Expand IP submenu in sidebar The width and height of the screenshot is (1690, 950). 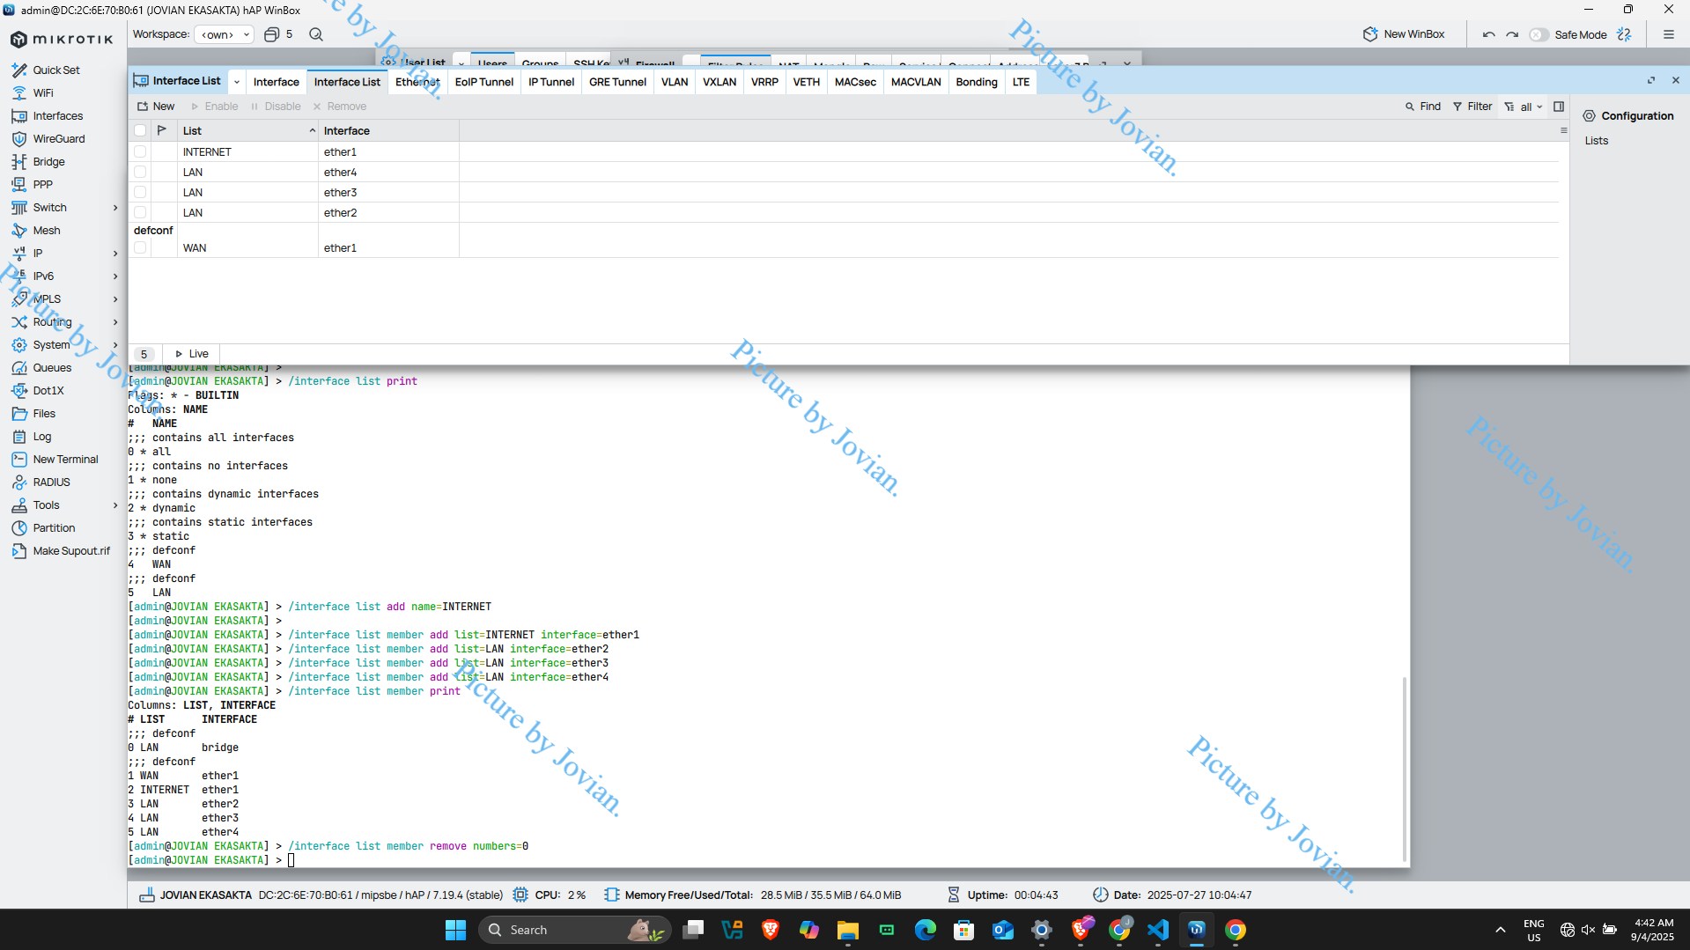pos(114,254)
